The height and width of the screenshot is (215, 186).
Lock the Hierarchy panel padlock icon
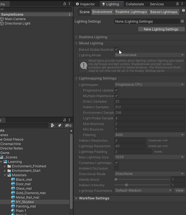(x=65, y=4)
